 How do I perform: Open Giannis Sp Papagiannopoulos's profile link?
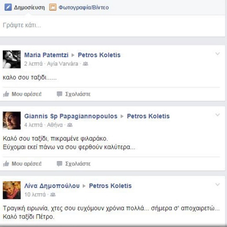pos(71,116)
